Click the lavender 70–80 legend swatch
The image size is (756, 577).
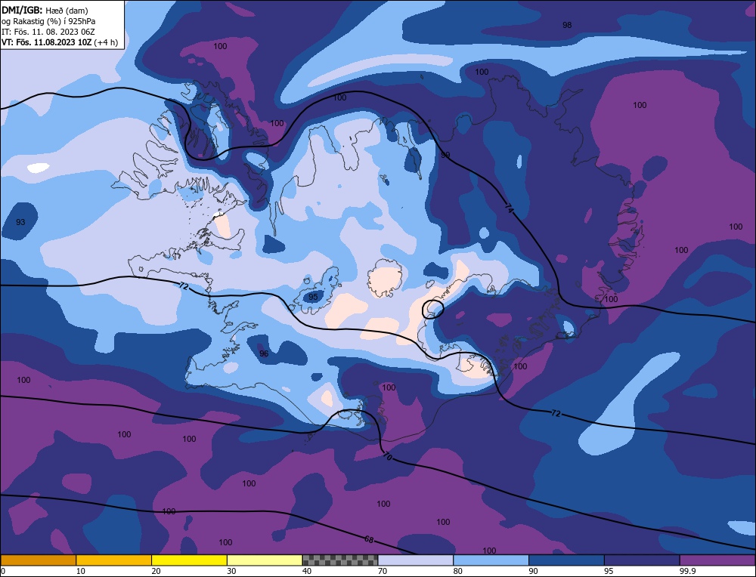pos(416,560)
